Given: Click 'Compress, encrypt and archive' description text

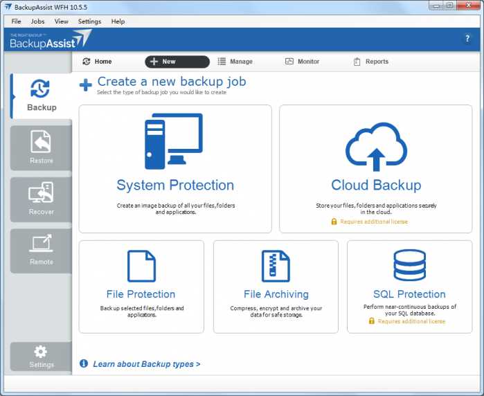Looking at the screenshot, I should coord(276,312).
